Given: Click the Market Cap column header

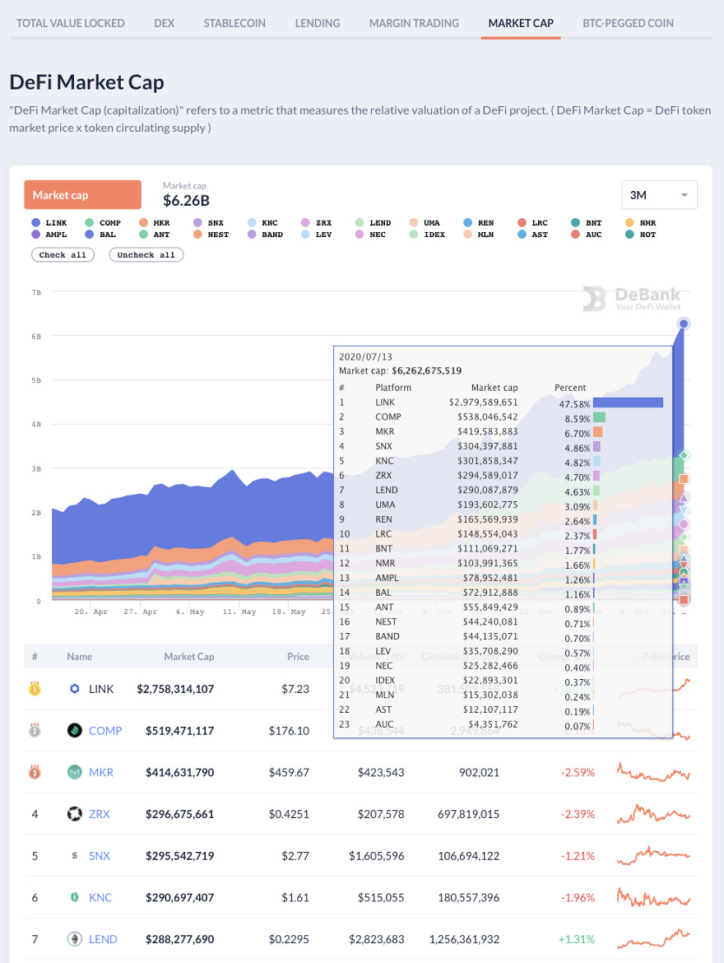Looking at the screenshot, I should (189, 657).
